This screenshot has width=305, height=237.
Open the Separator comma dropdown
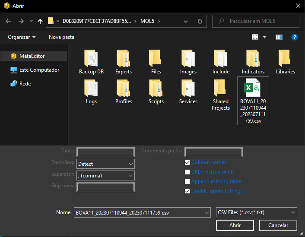coord(105,176)
